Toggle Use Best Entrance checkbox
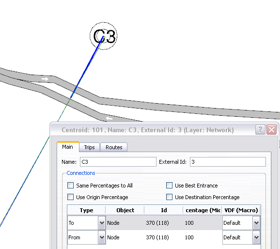 [169, 186]
